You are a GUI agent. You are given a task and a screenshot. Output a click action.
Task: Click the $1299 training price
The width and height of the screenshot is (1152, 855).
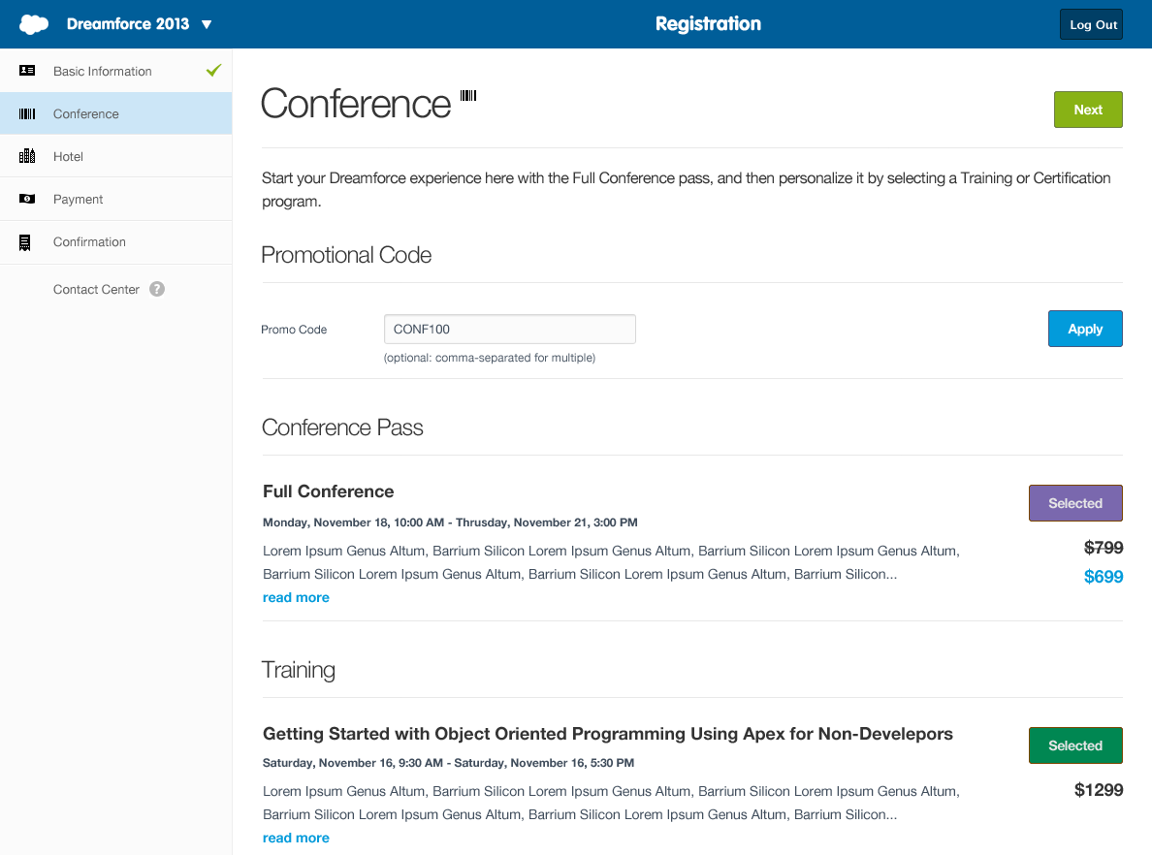pos(1099,790)
